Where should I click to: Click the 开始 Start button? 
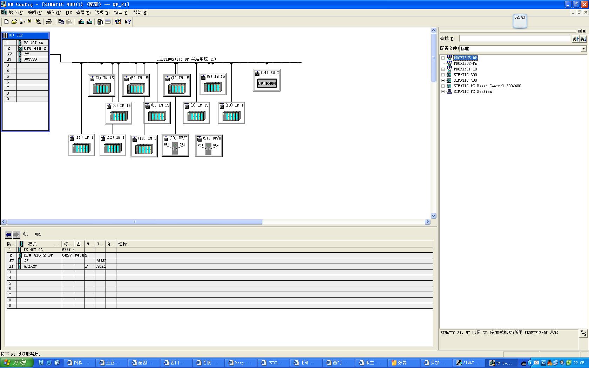17,363
